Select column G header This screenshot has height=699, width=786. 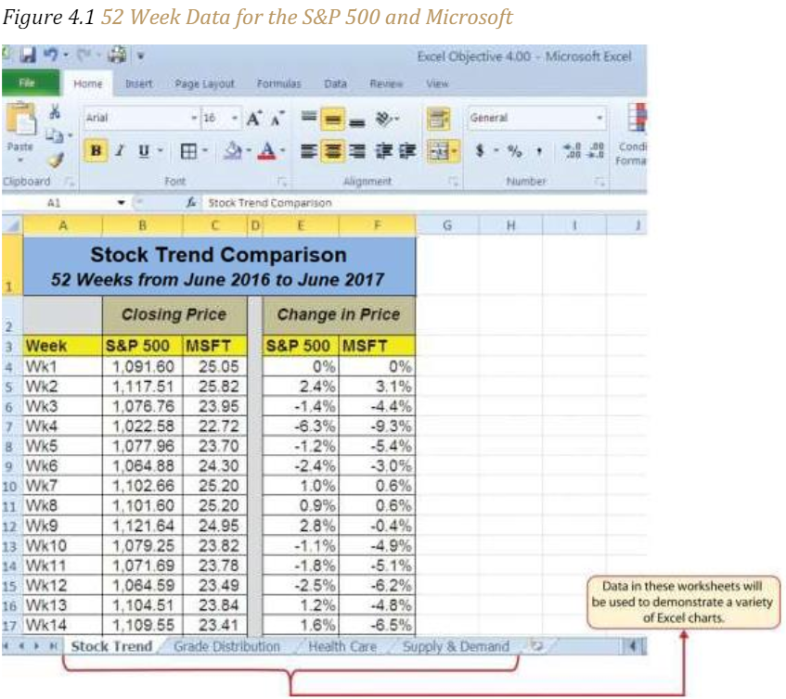click(447, 226)
